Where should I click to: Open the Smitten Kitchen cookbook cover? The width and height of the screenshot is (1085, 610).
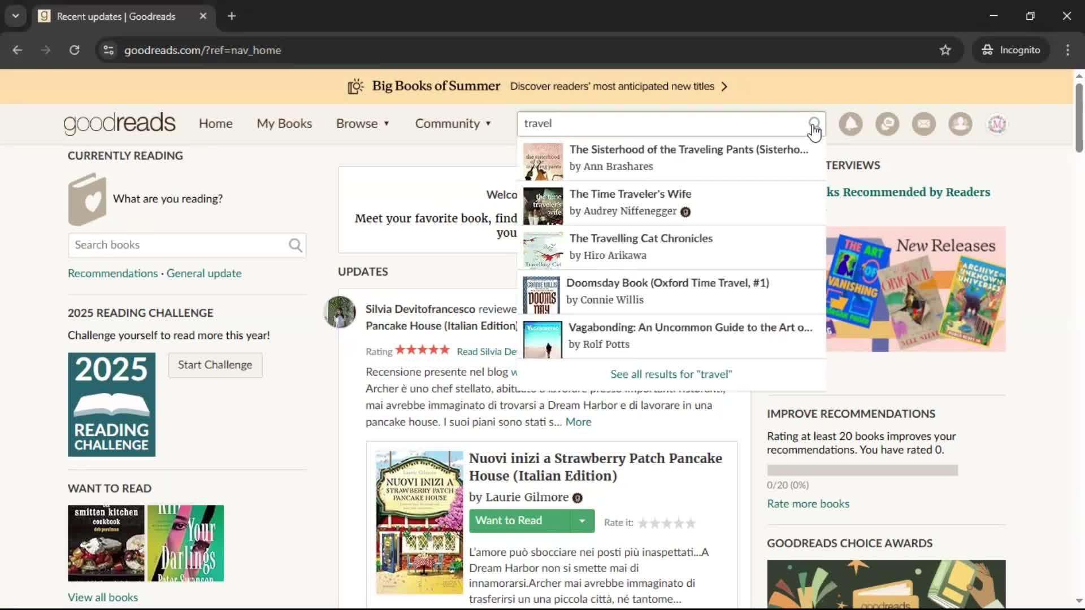click(106, 543)
